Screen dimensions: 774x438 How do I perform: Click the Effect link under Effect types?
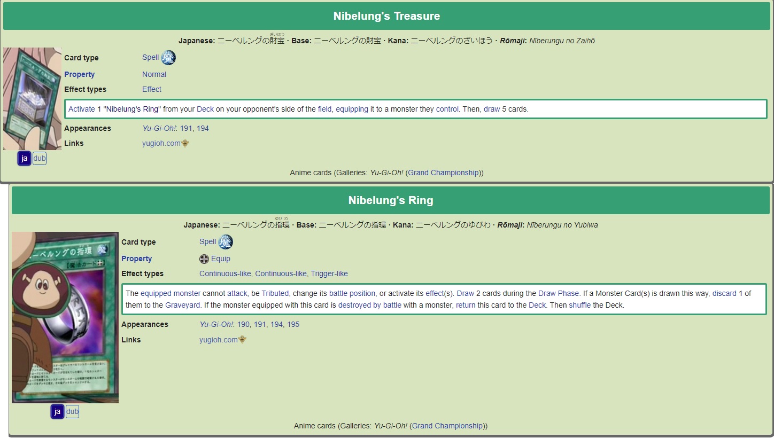152,89
